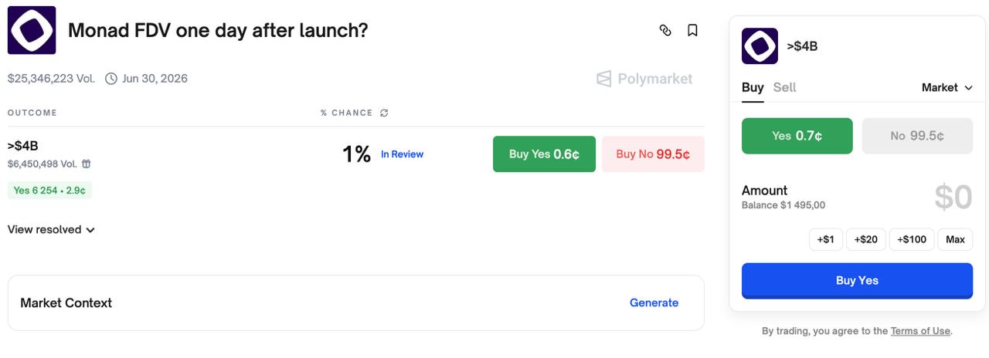Click the Monad logo beside market title
The width and height of the screenshot is (989, 358).
point(32,30)
